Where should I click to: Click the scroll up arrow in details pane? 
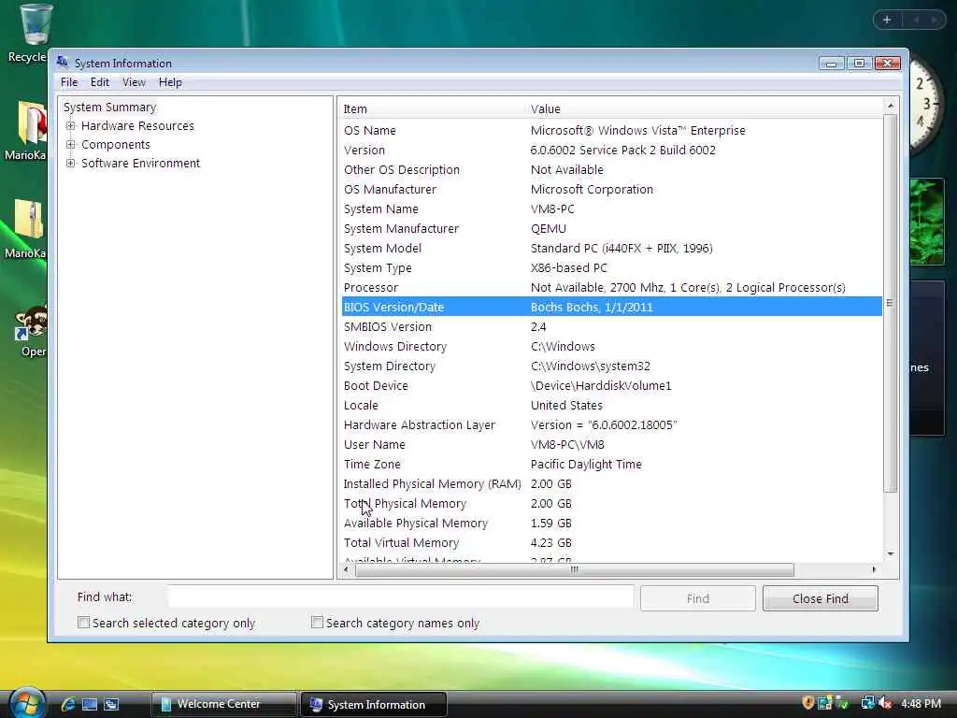[891, 106]
